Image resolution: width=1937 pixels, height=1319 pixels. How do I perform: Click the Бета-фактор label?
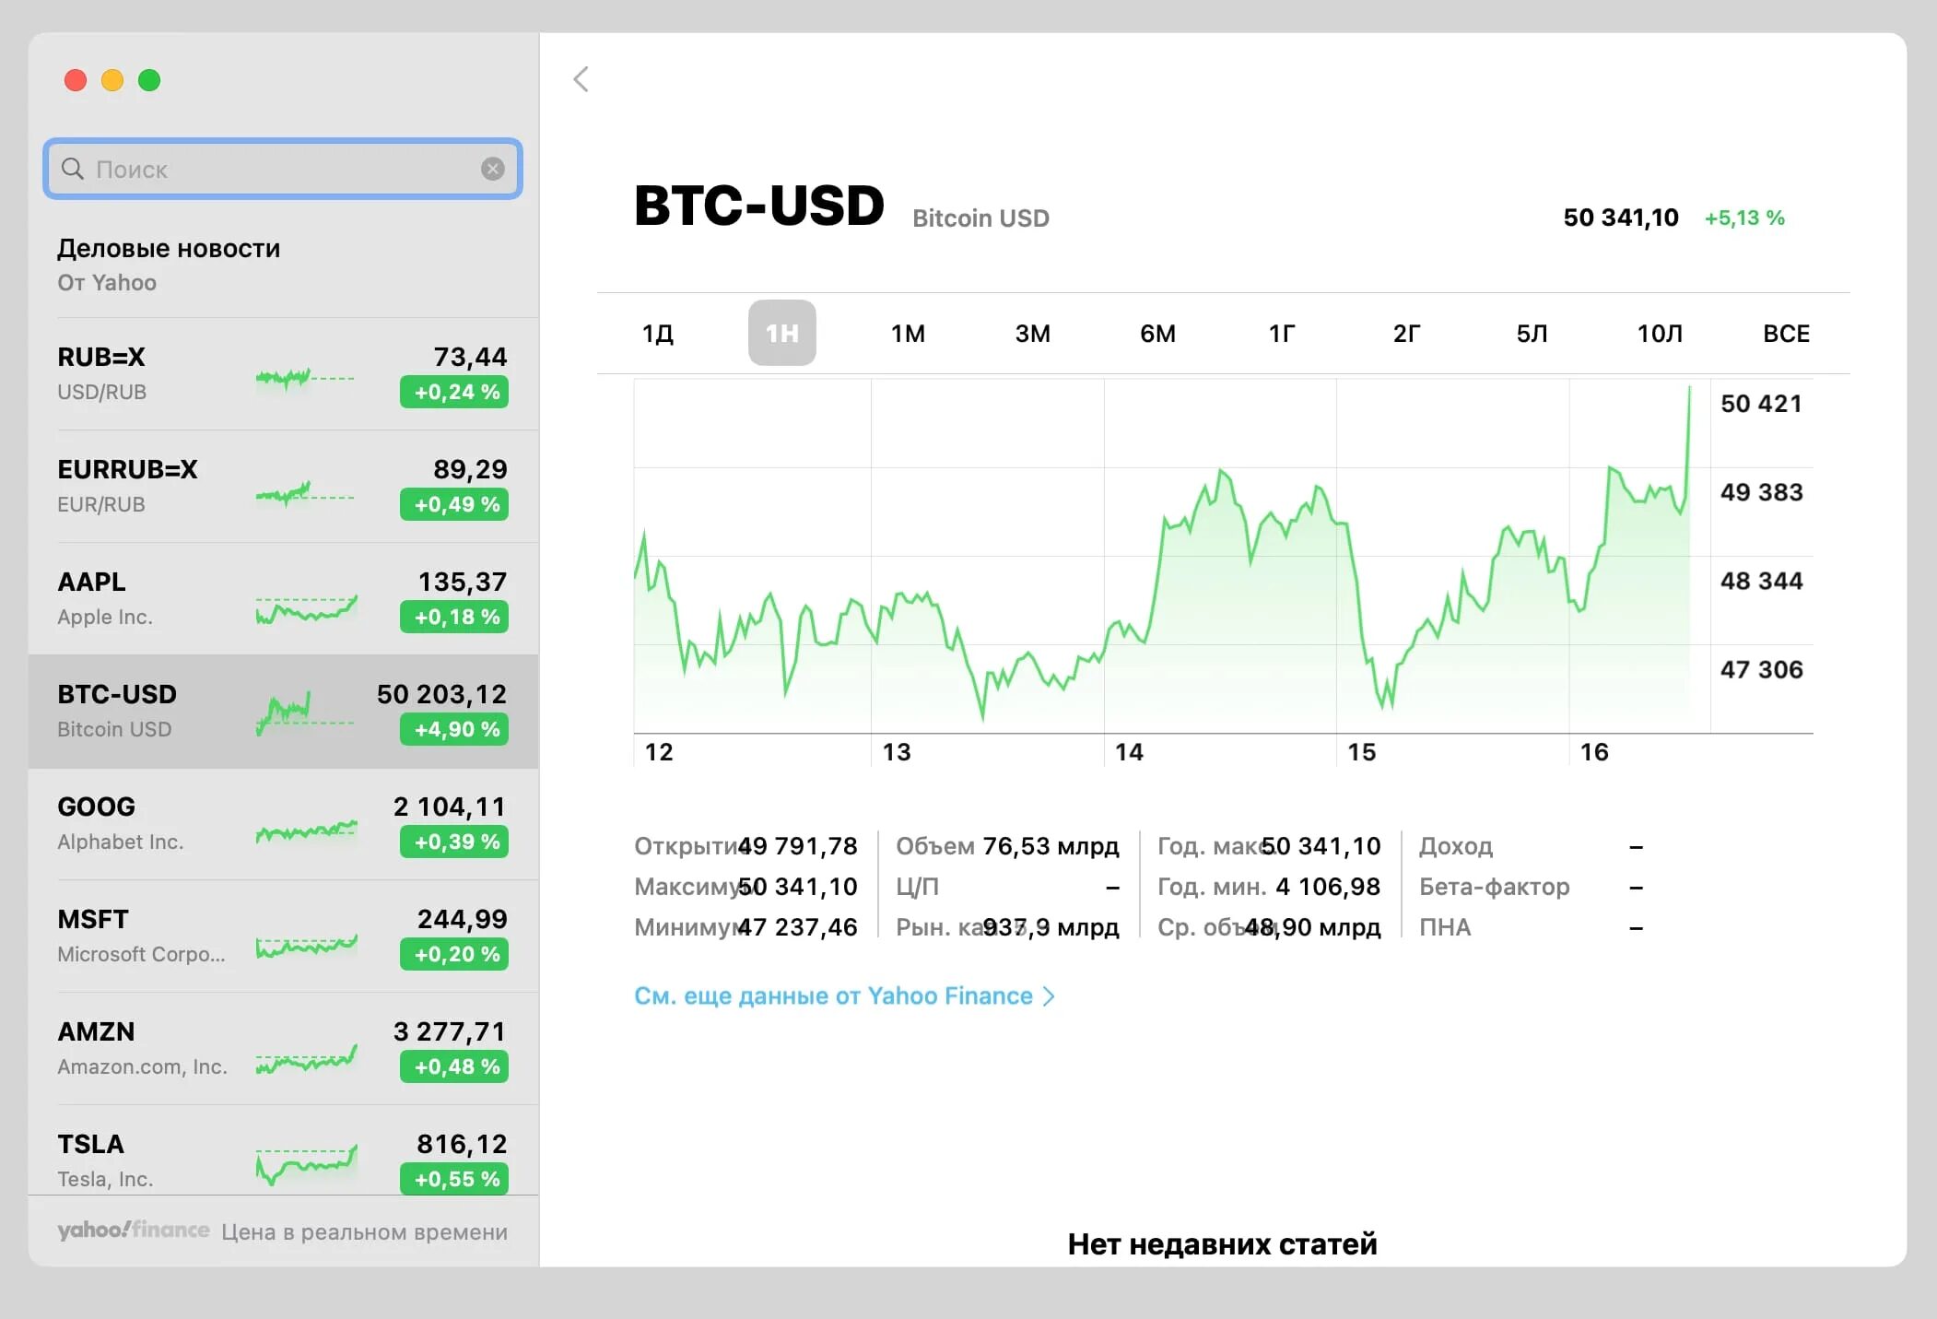point(1495,887)
